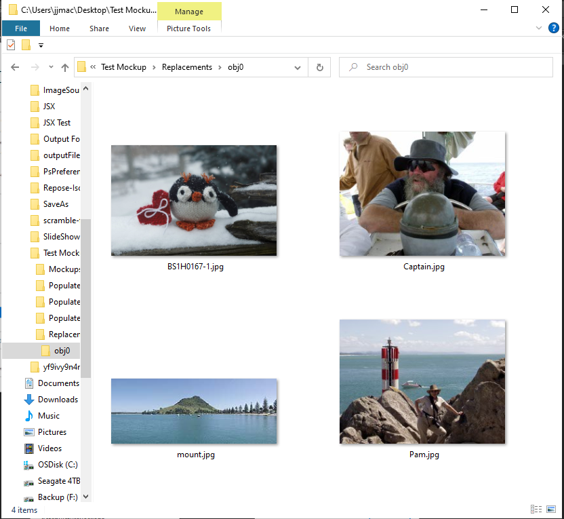Navigate to Replacements in breadcrumb
Viewport: 564px width, 519px height.
click(187, 67)
